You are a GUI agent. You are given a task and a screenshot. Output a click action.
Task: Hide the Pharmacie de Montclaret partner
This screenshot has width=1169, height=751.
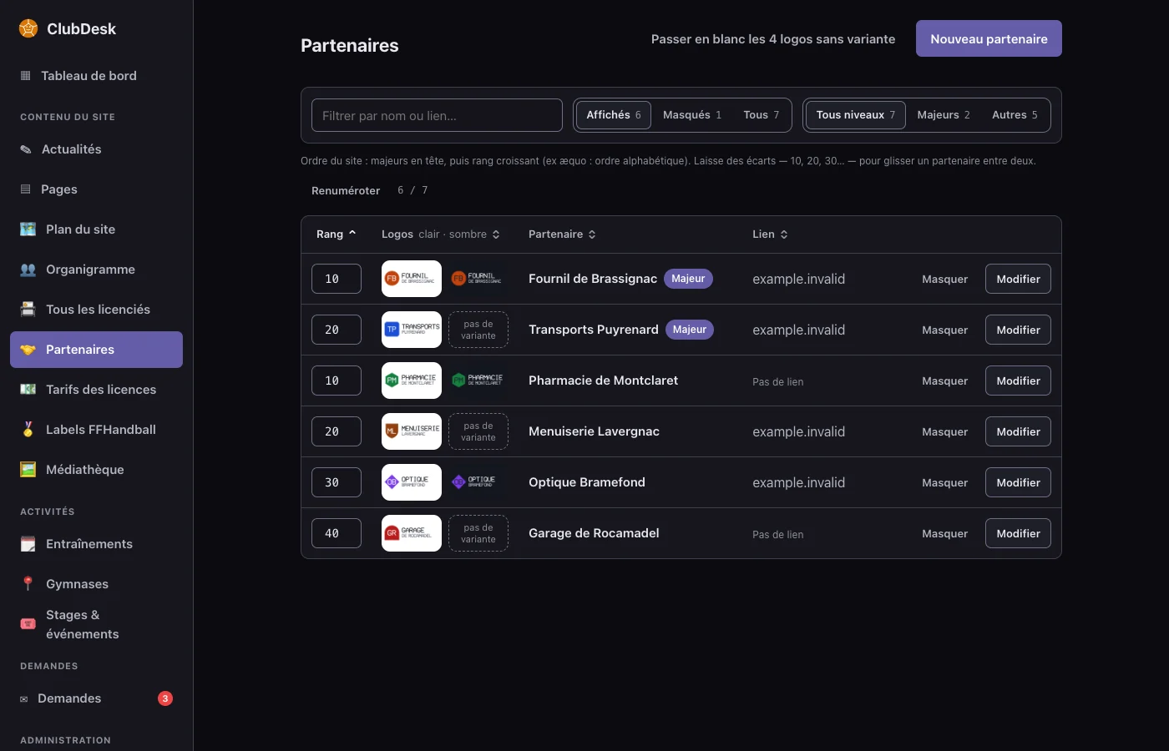[x=944, y=381]
